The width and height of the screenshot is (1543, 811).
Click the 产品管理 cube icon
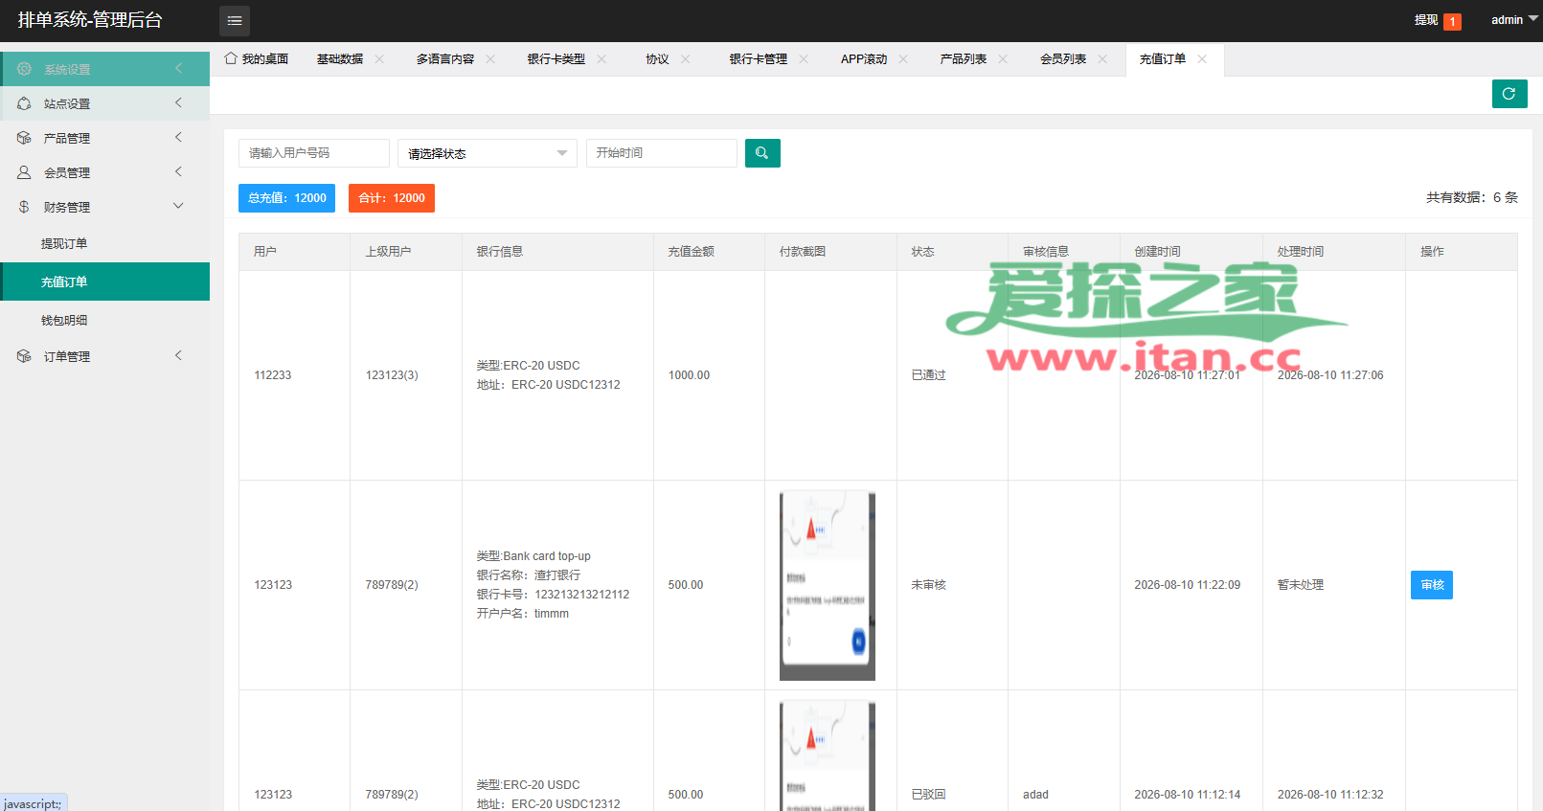coord(24,138)
